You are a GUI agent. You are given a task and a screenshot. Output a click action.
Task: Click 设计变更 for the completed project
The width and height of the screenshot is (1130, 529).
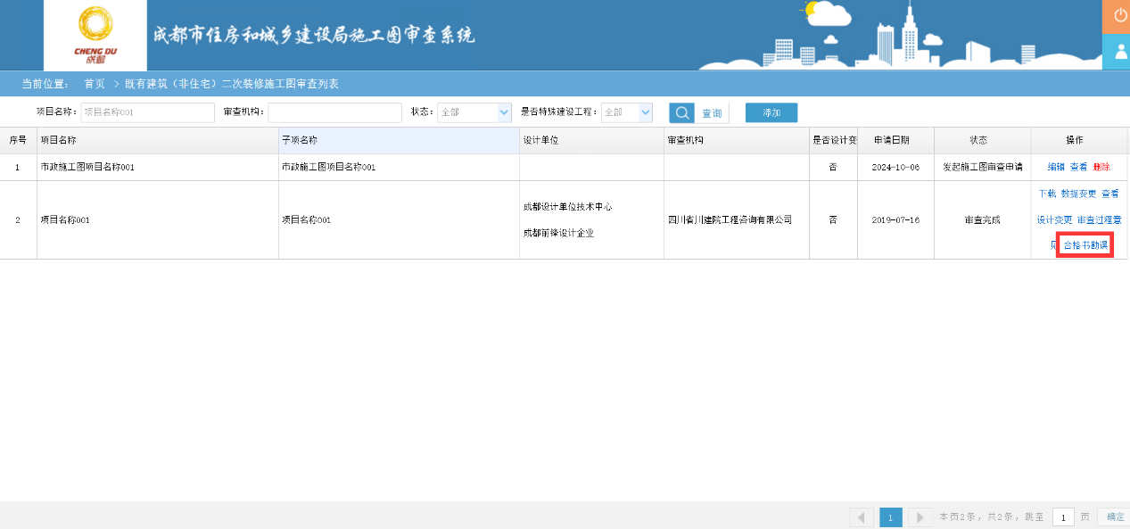coord(1055,219)
